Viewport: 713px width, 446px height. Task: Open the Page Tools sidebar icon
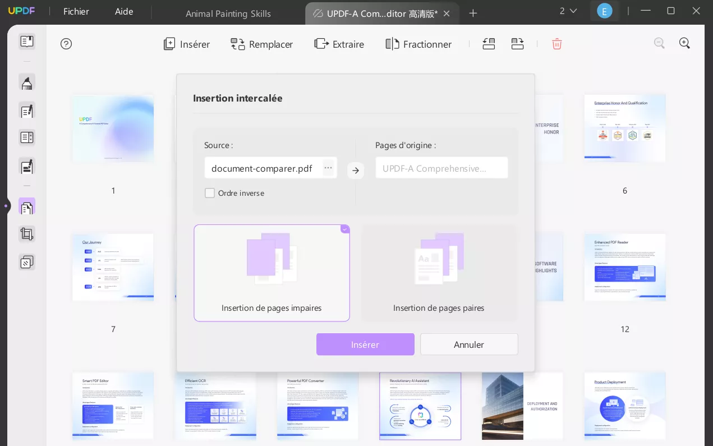pyautogui.click(x=27, y=262)
